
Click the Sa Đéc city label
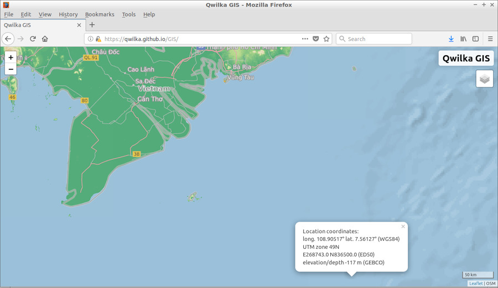(x=146, y=81)
